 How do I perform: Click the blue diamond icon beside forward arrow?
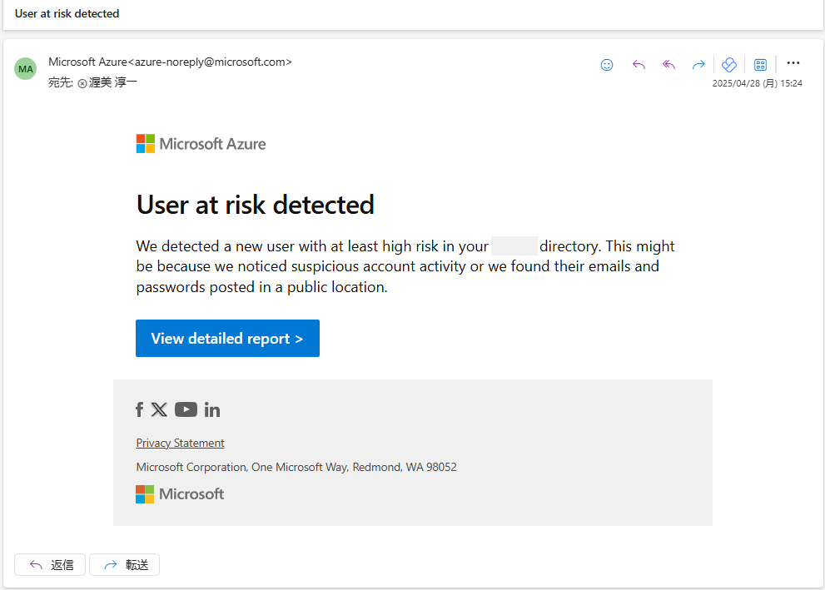coord(728,65)
